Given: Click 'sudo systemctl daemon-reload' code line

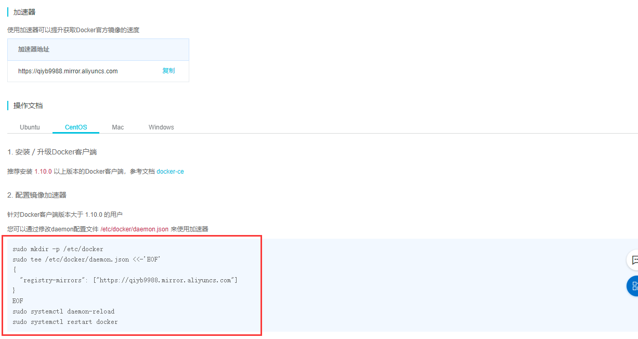Looking at the screenshot, I should 63,311.
